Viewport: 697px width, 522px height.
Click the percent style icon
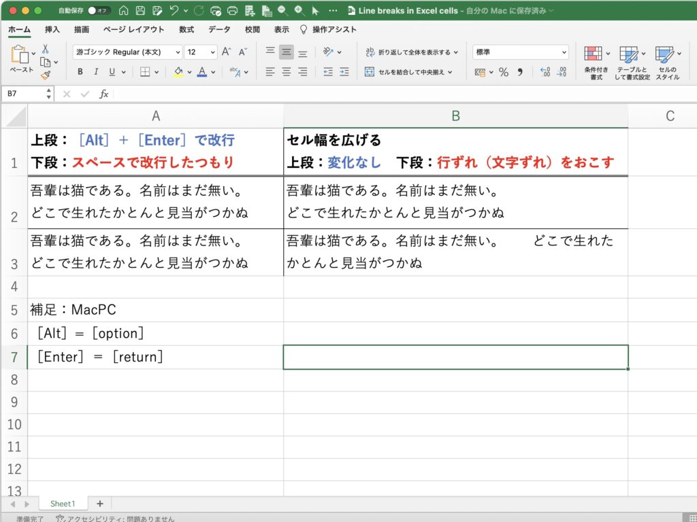click(504, 72)
